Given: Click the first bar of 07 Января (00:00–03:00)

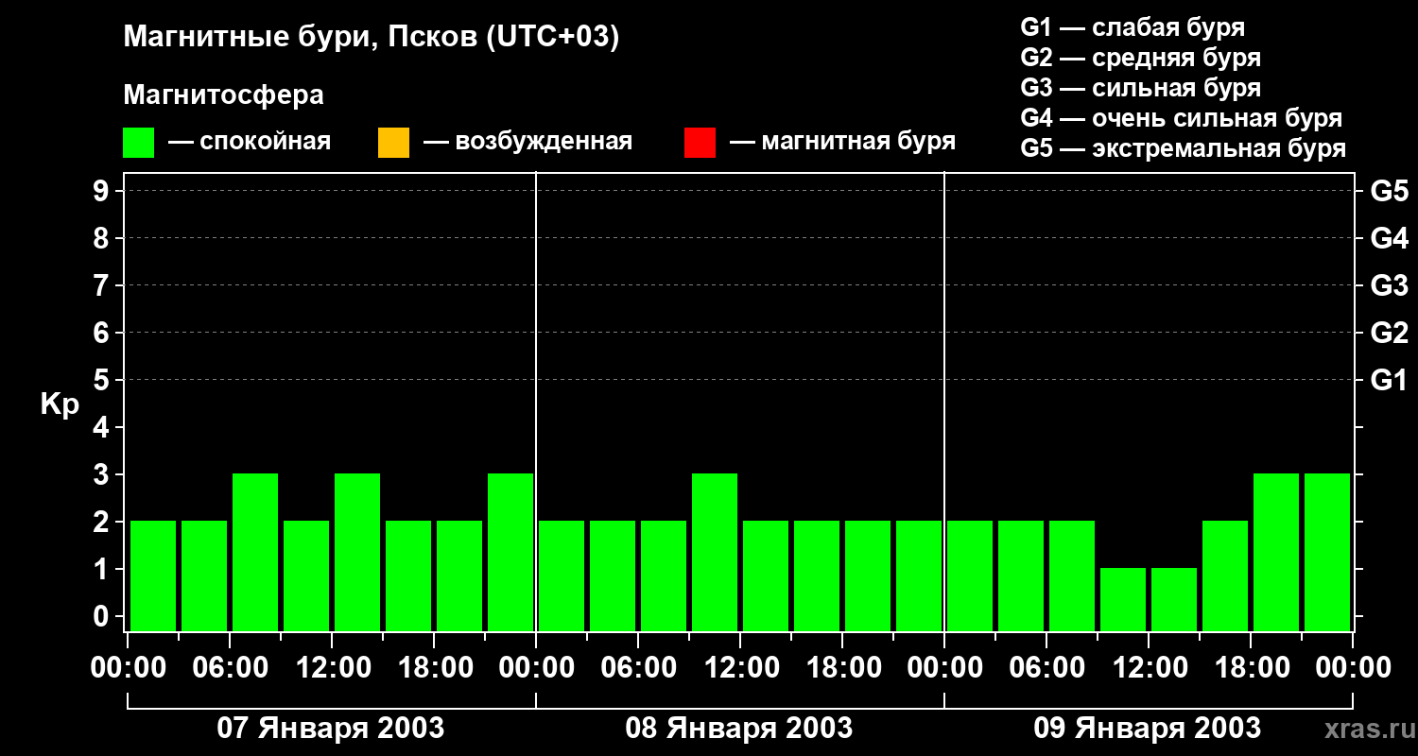Looking at the screenshot, I should pyautogui.click(x=153, y=576).
